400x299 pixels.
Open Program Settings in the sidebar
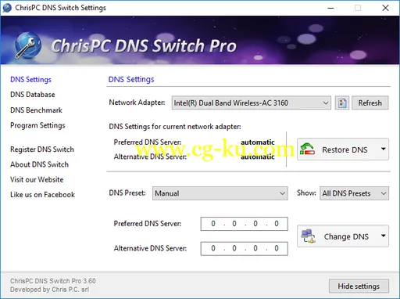click(37, 125)
